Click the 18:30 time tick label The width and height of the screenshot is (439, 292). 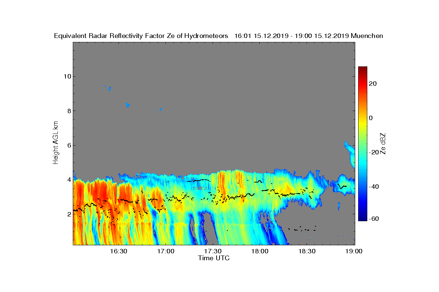307,251
